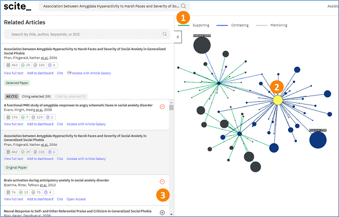339x217 pixels.
Task: Click the search magnifier icon in top bar
Action: point(183,6)
